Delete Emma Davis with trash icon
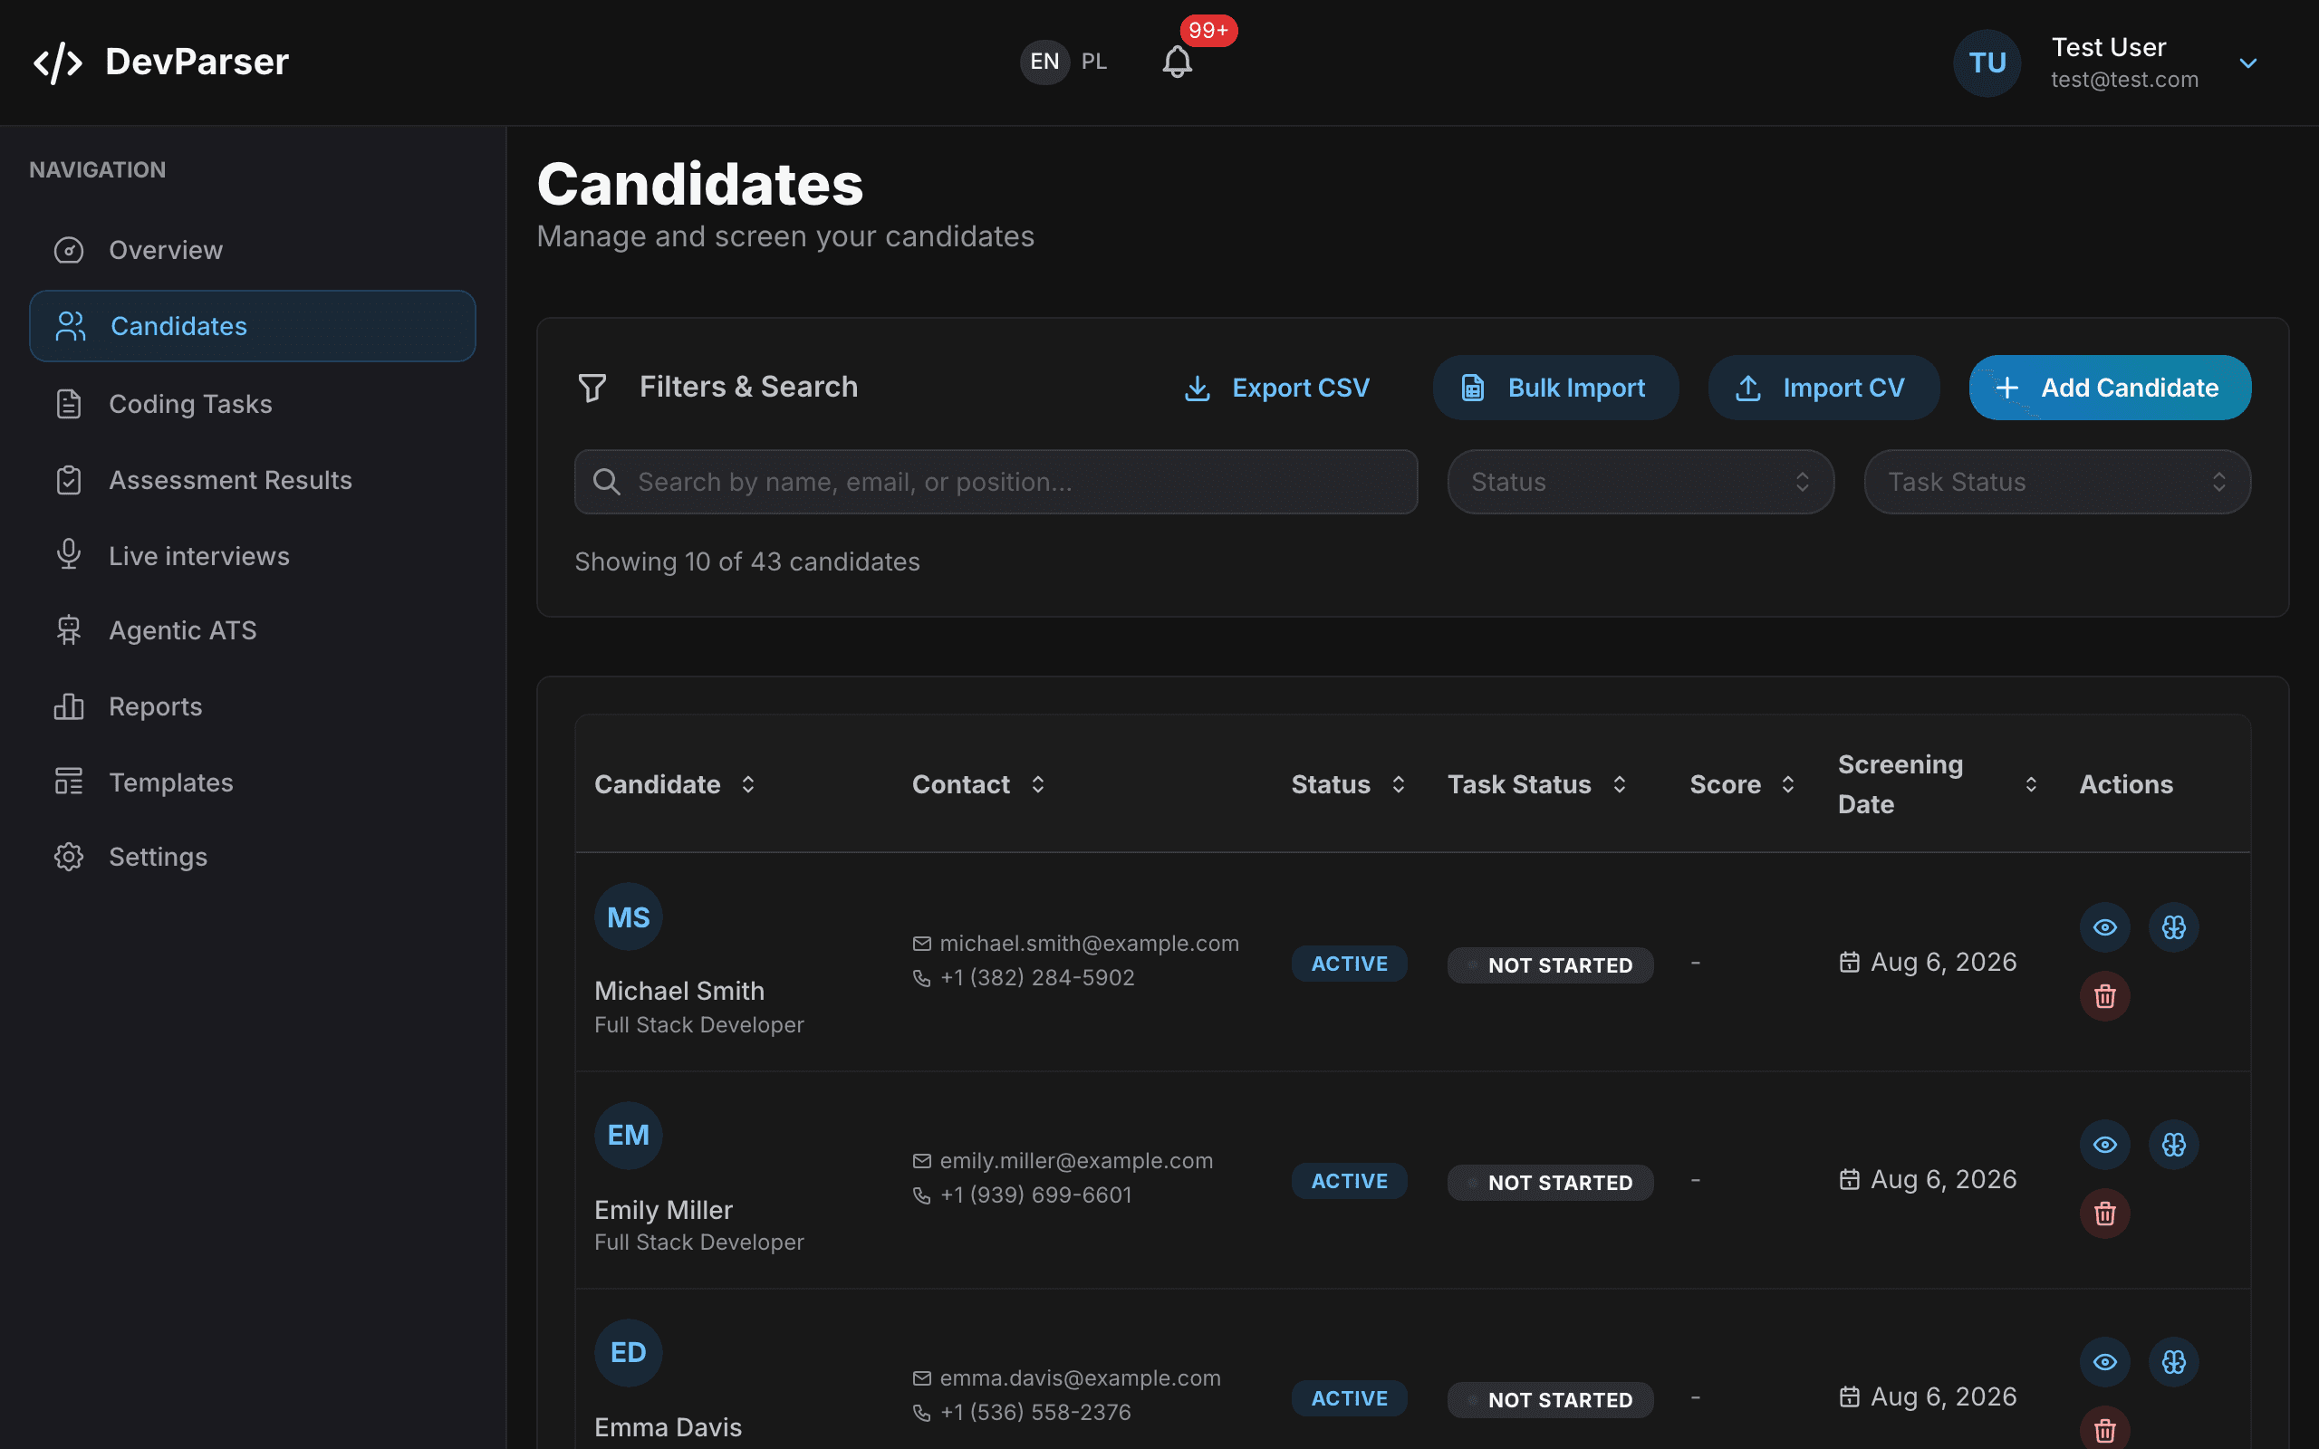 click(2104, 1430)
